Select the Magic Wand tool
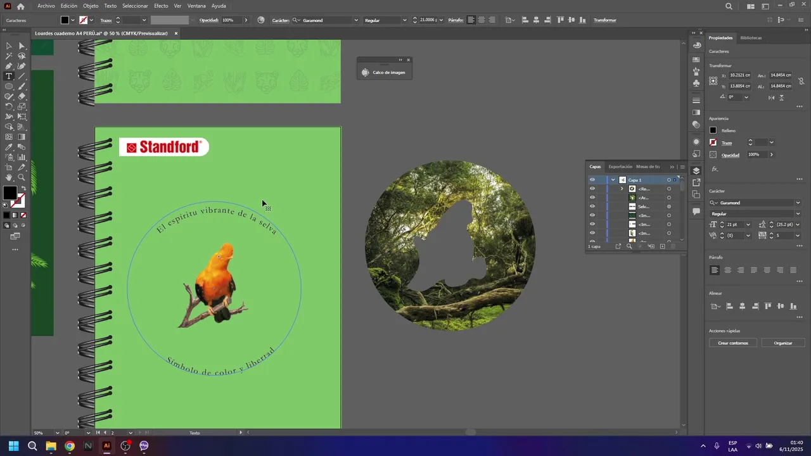Viewport: 811px width, 456px height. click(x=9, y=56)
